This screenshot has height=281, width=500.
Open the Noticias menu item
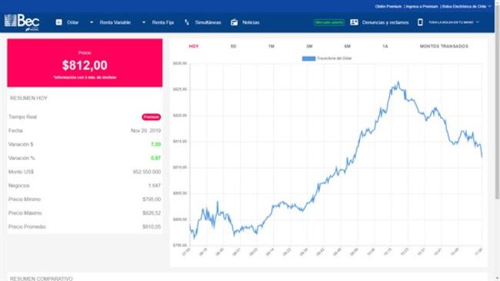point(251,22)
